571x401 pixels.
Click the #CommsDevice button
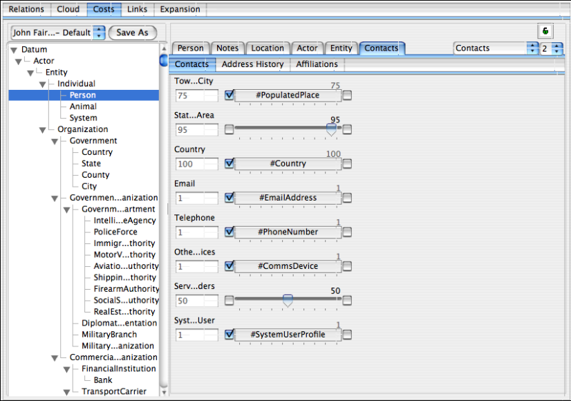(x=288, y=266)
